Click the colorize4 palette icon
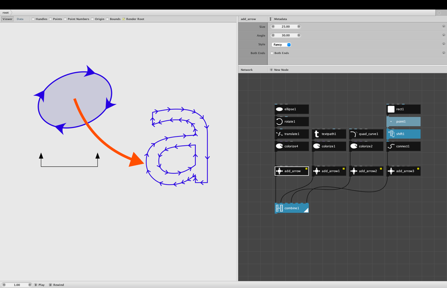Image resolution: width=447 pixels, height=288 pixels. point(279,146)
